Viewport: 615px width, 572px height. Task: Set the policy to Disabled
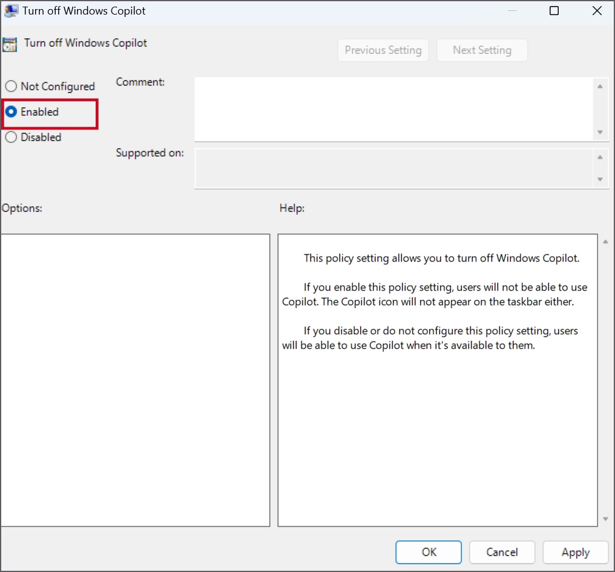click(11, 137)
